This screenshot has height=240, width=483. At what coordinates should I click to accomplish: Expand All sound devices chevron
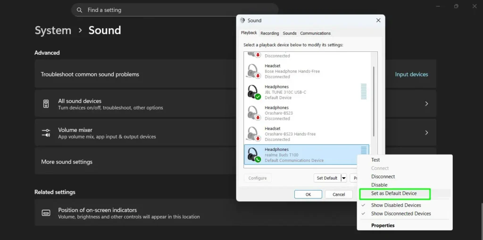tap(426, 104)
